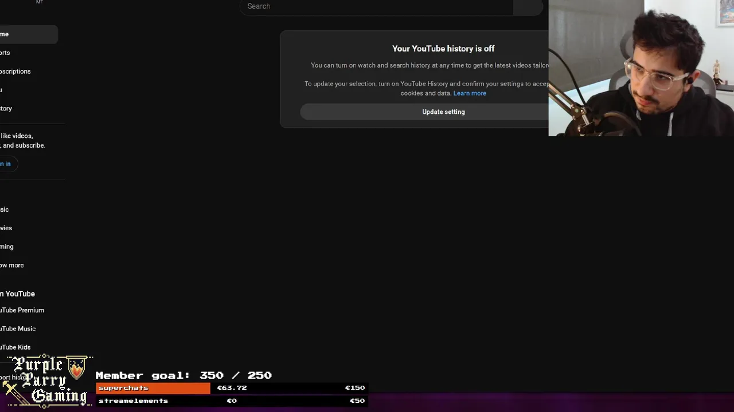Click the Purple Parry Gaming logo

pos(47,381)
